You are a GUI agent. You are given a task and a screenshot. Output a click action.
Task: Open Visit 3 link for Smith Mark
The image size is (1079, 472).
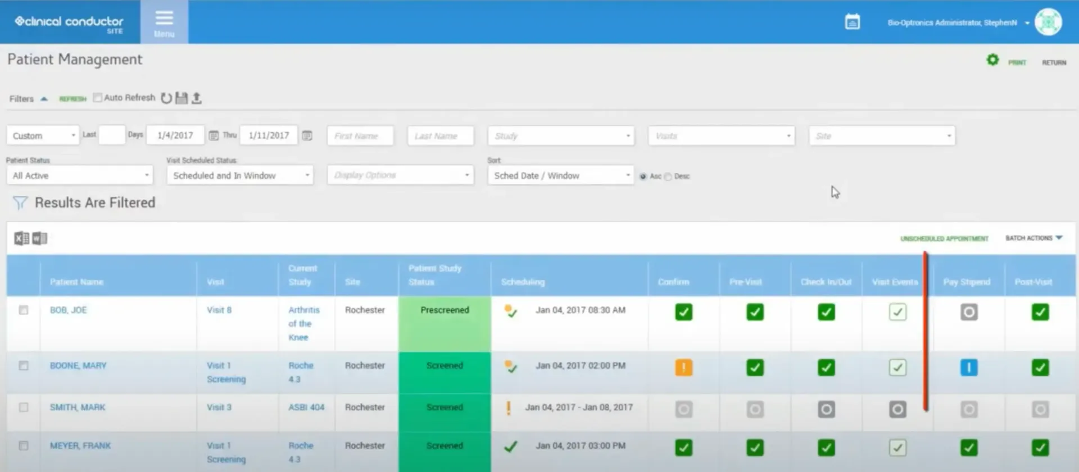click(219, 407)
